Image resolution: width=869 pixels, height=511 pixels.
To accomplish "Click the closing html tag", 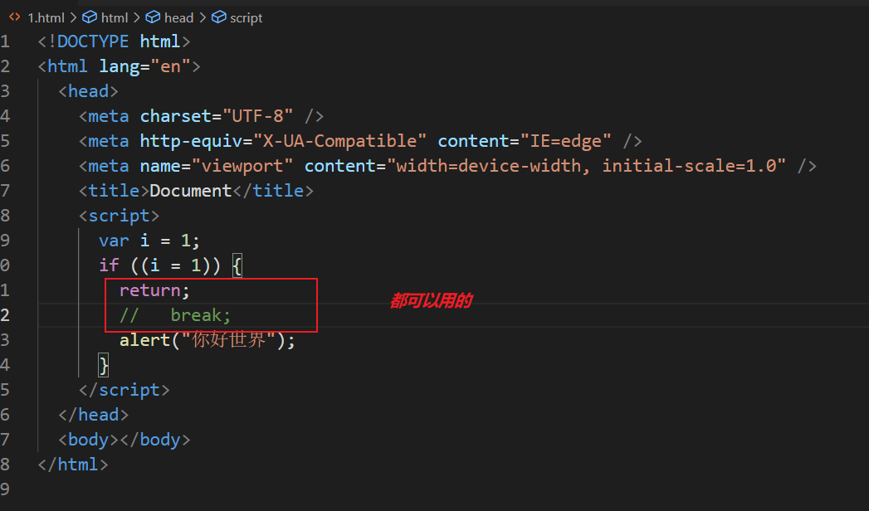I will point(72,465).
